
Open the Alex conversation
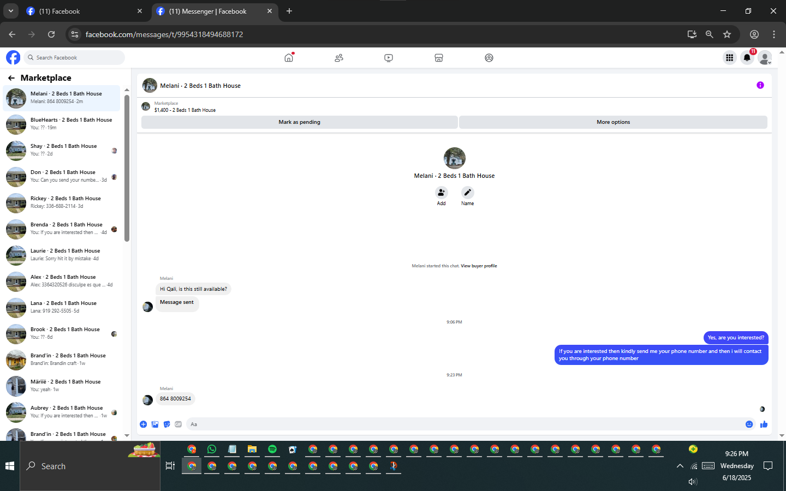tap(61, 281)
